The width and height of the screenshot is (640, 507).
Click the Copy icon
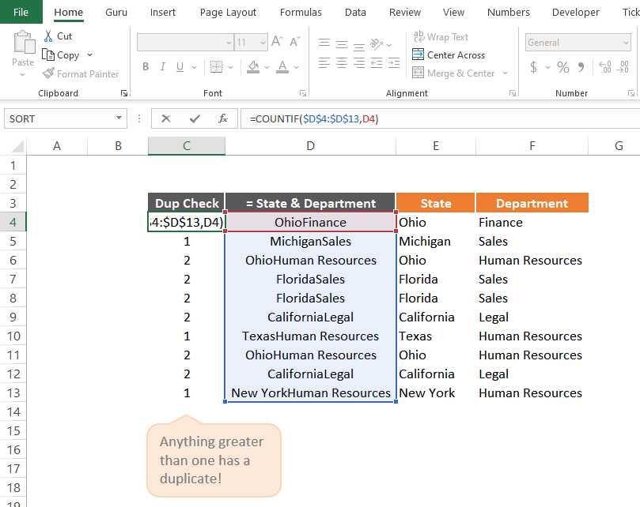point(48,55)
